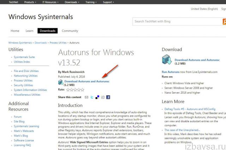Open Miscellaneous Utilities link
This screenshot has height=150, width=226.
(x=27, y=95)
